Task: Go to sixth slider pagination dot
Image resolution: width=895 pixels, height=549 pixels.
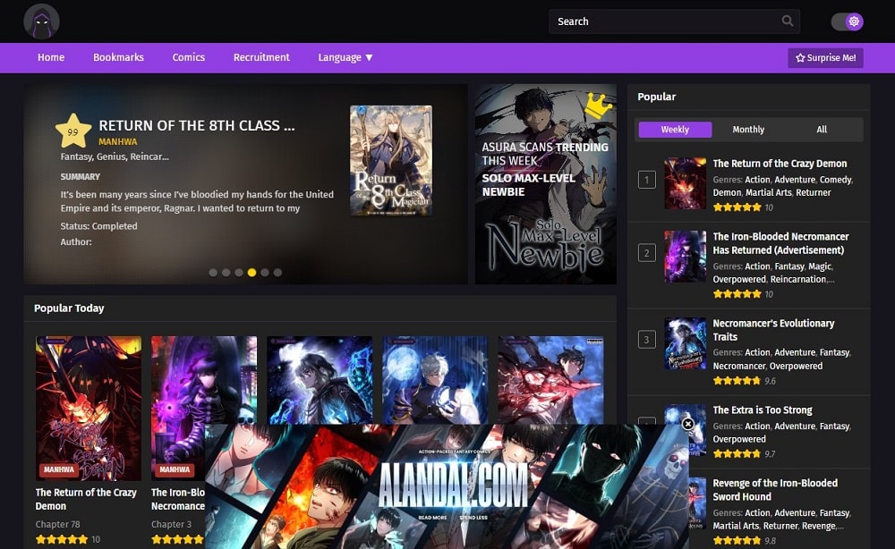Action: (277, 273)
